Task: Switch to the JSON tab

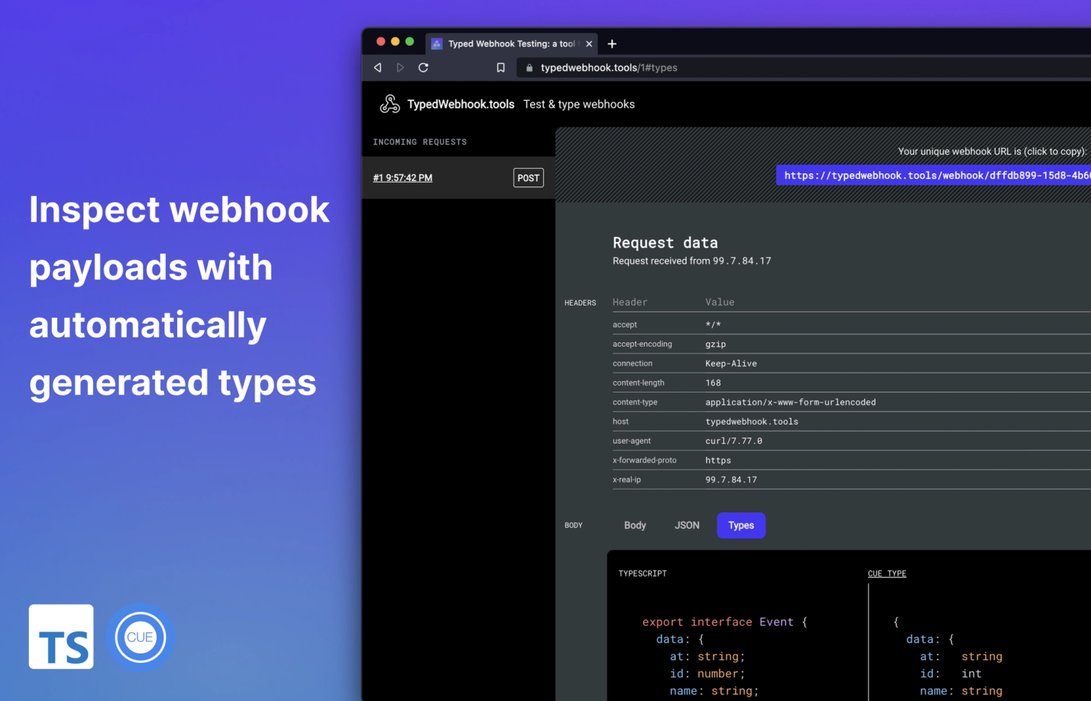Action: (686, 525)
